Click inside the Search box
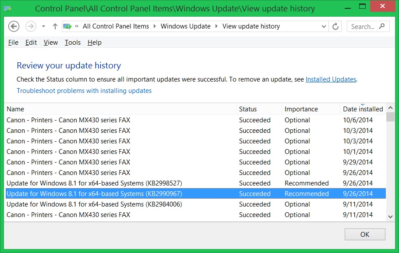 coord(363,26)
